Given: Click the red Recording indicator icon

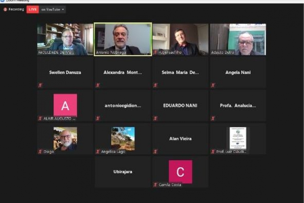Looking at the screenshot, I should pos(5,9).
